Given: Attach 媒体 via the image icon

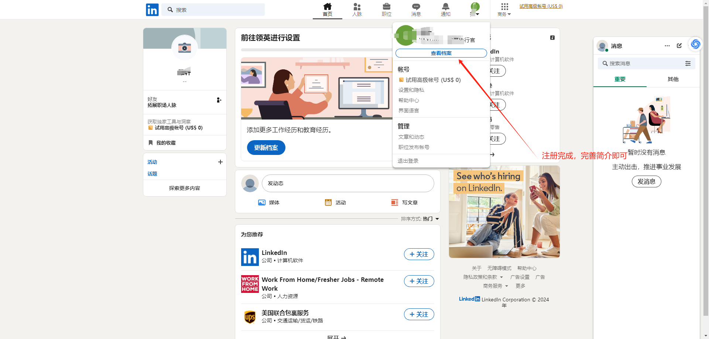Looking at the screenshot, I should 262,202.
